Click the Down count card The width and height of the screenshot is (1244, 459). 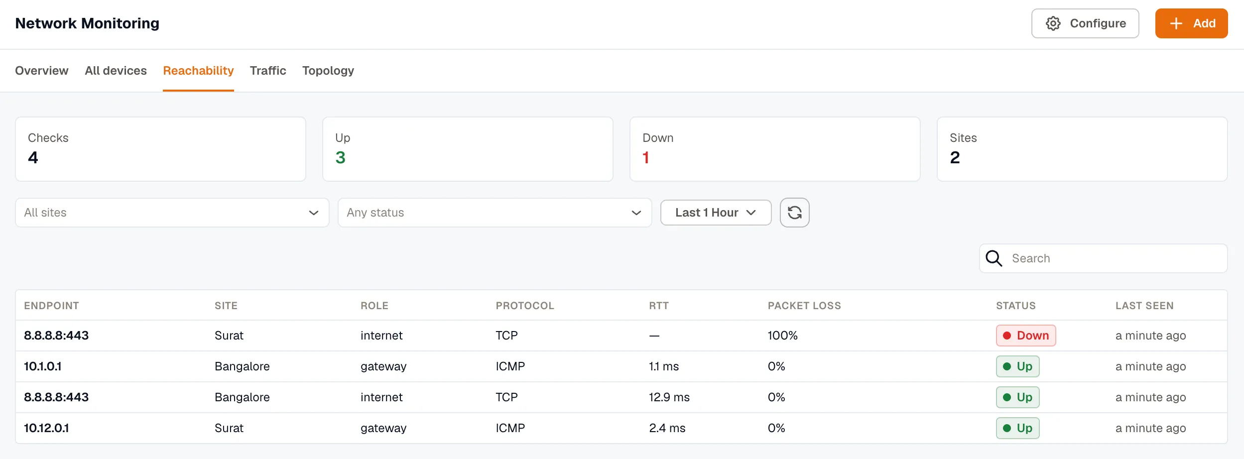pyautogui.click(x=775, y=149)
